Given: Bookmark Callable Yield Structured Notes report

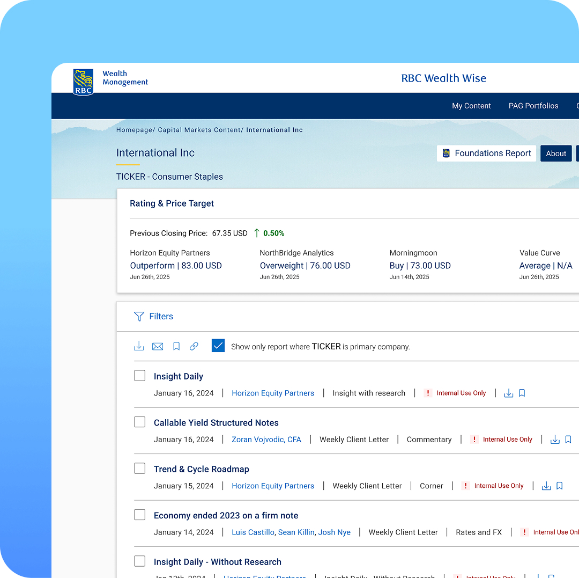Looking at the screenshot, I should [x=568, y=440].
